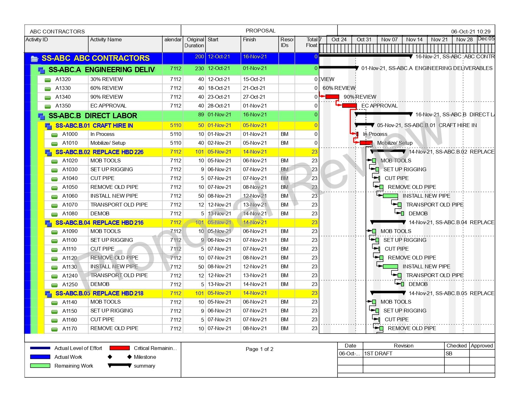Click the summary bar for SS-ABC.B.01 CRAFT HIRE IN
The height and width of the screenshot is (402, 520).
(365, 125)
